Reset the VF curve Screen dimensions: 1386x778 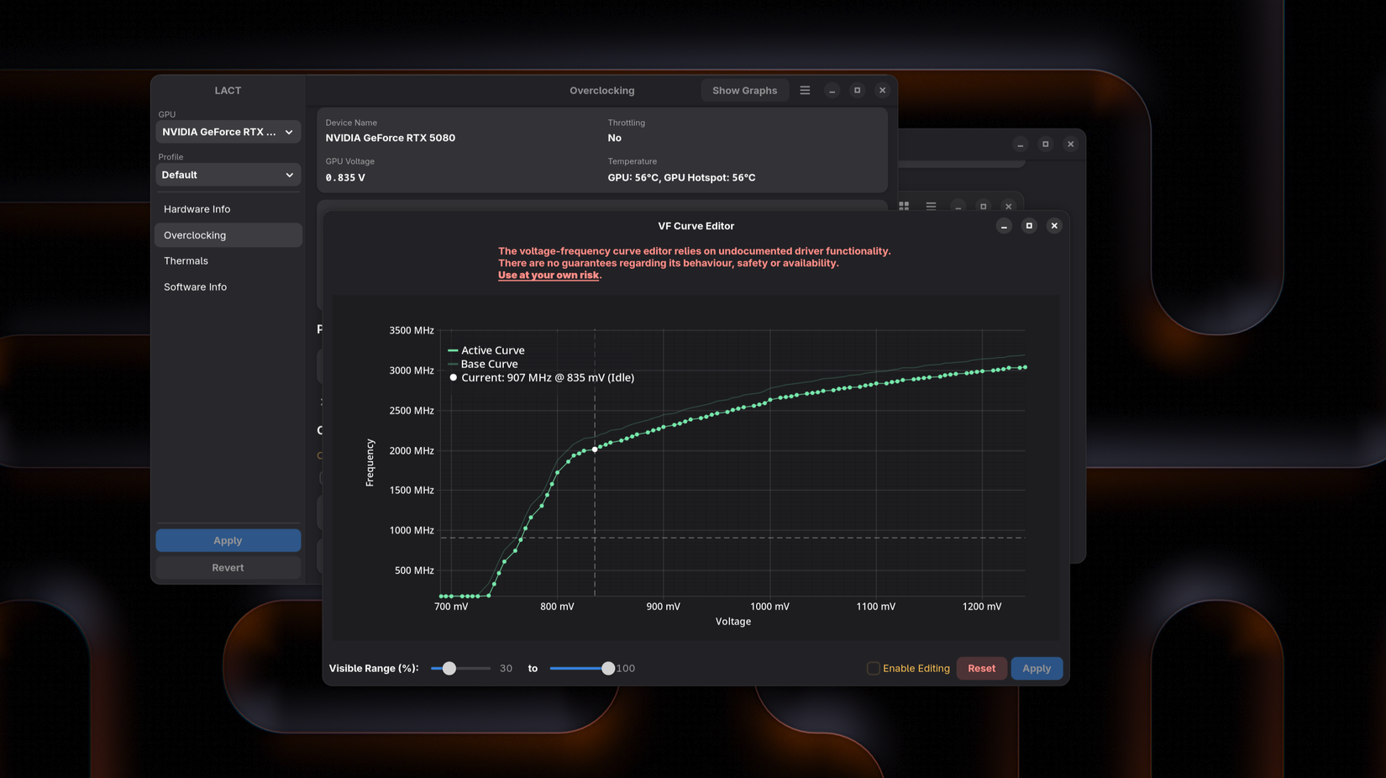coord(981,669)
